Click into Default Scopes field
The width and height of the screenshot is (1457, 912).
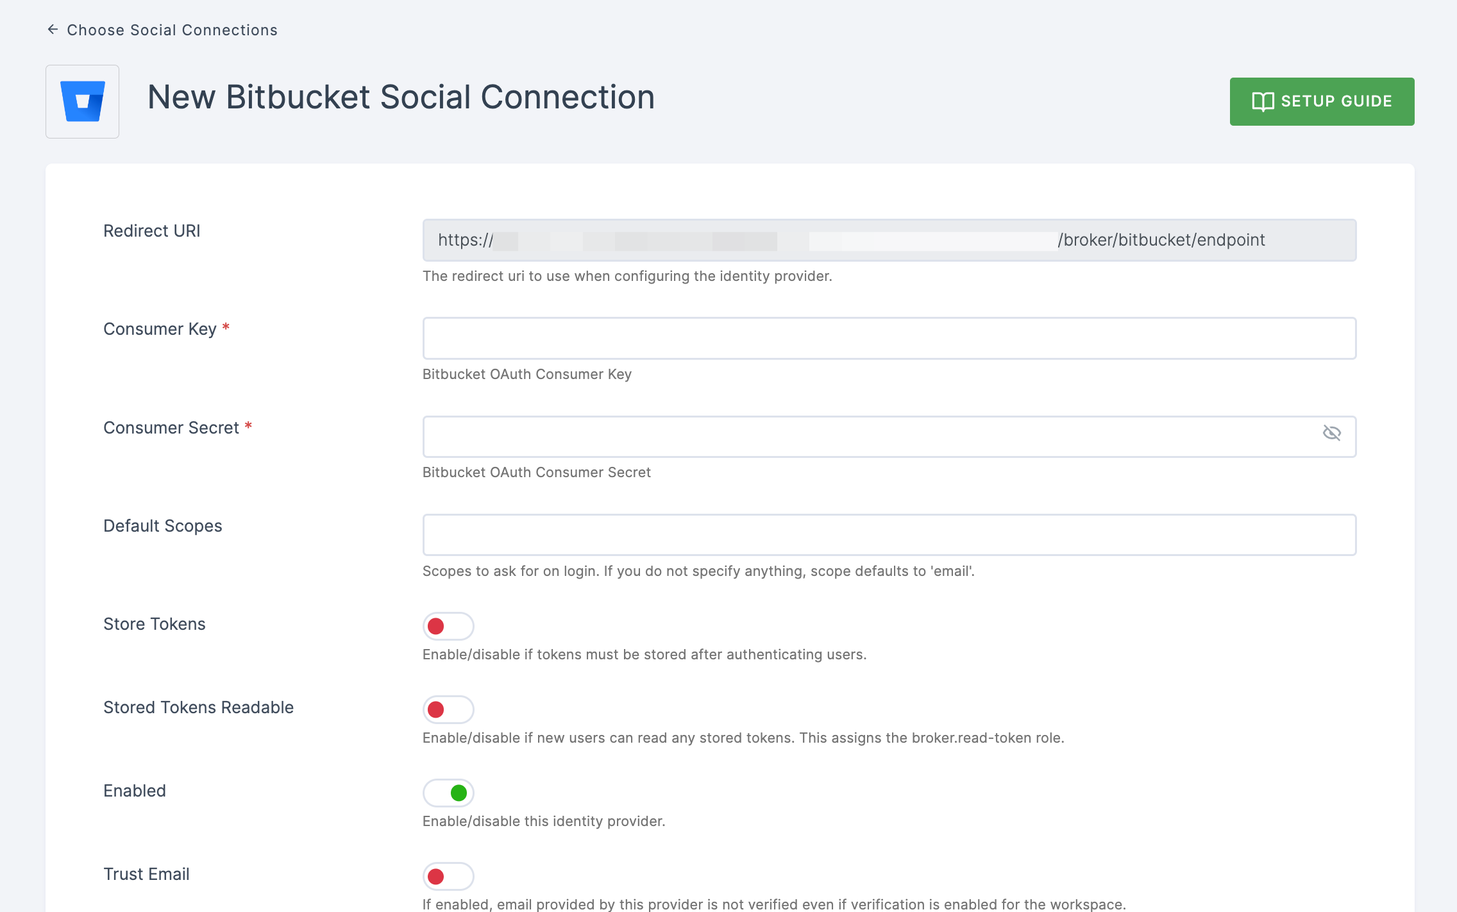tap(889, 534)
